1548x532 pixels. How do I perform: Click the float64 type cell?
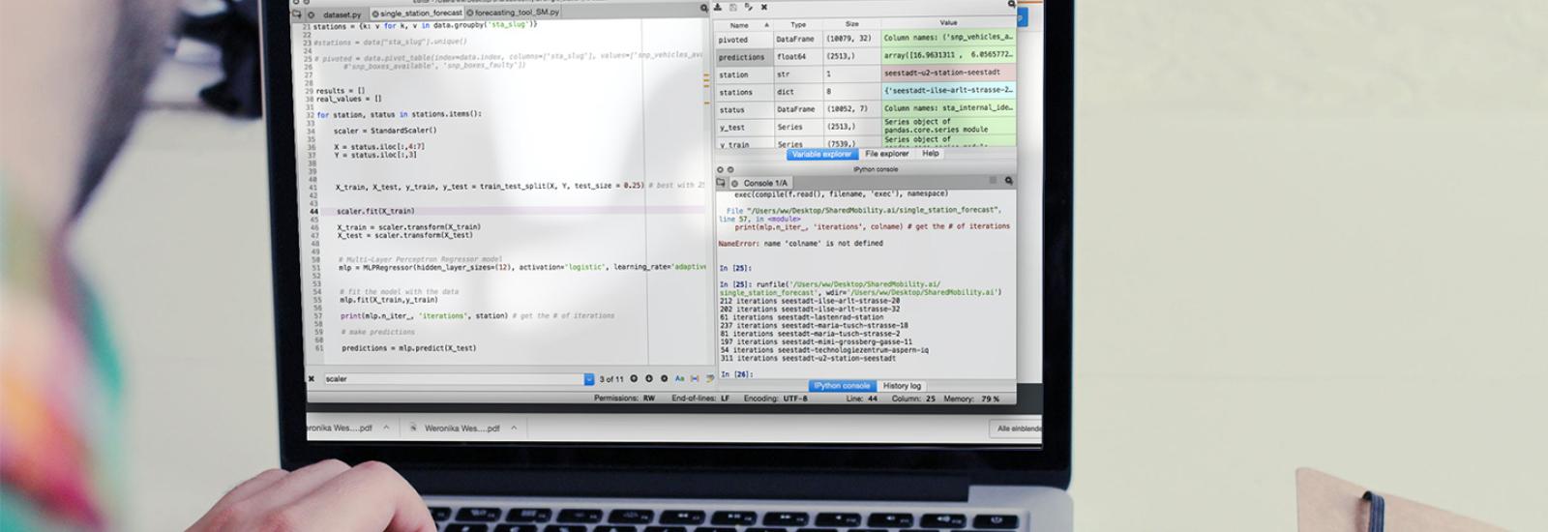798,56
